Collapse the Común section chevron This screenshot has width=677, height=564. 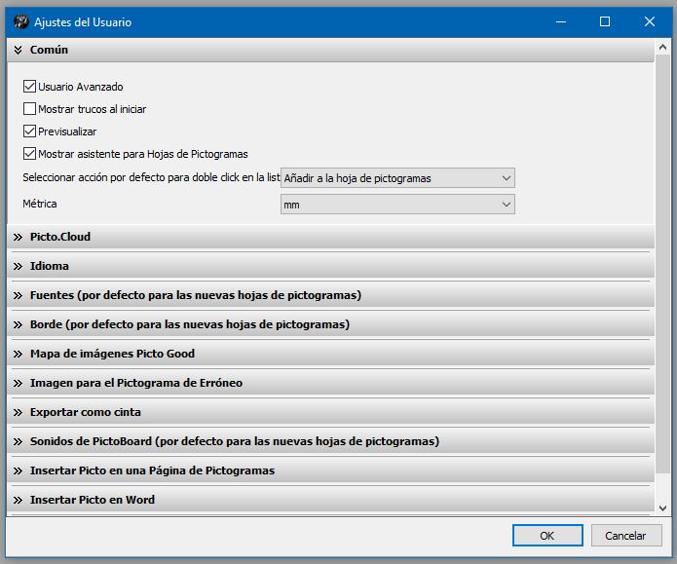click(18, 50)
